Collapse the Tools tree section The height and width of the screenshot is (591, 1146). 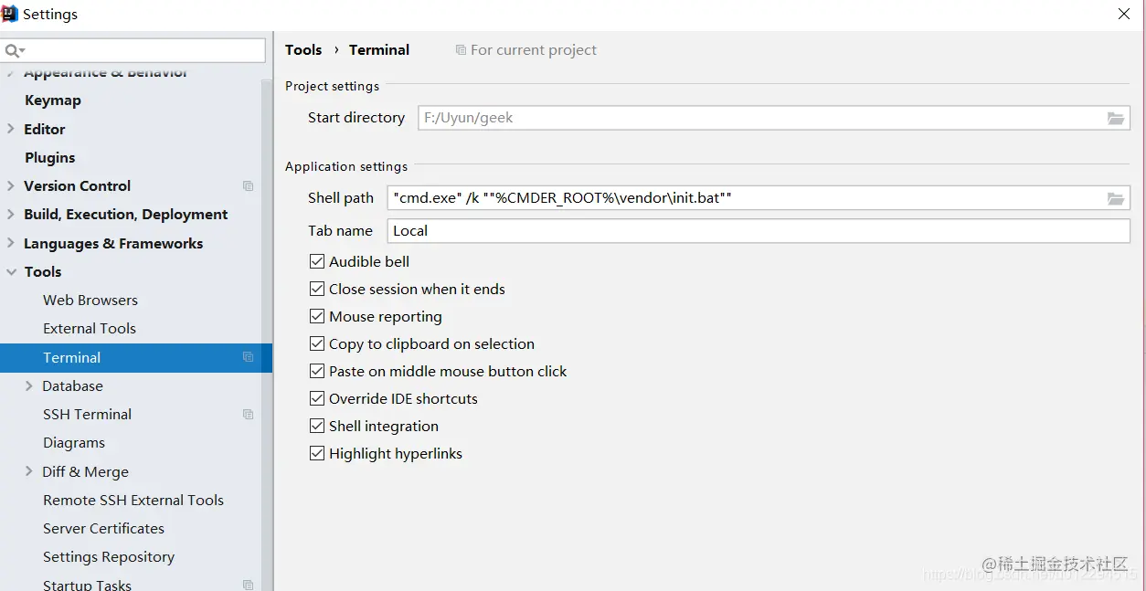coord(11,271)
